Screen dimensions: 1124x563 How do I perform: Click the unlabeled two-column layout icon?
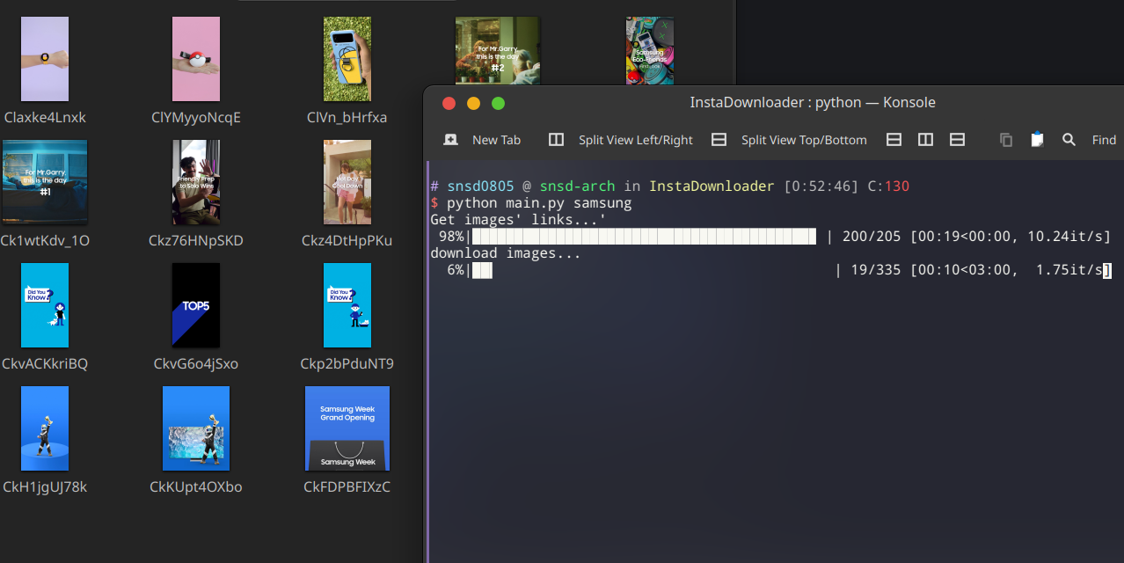coord(925,140)
